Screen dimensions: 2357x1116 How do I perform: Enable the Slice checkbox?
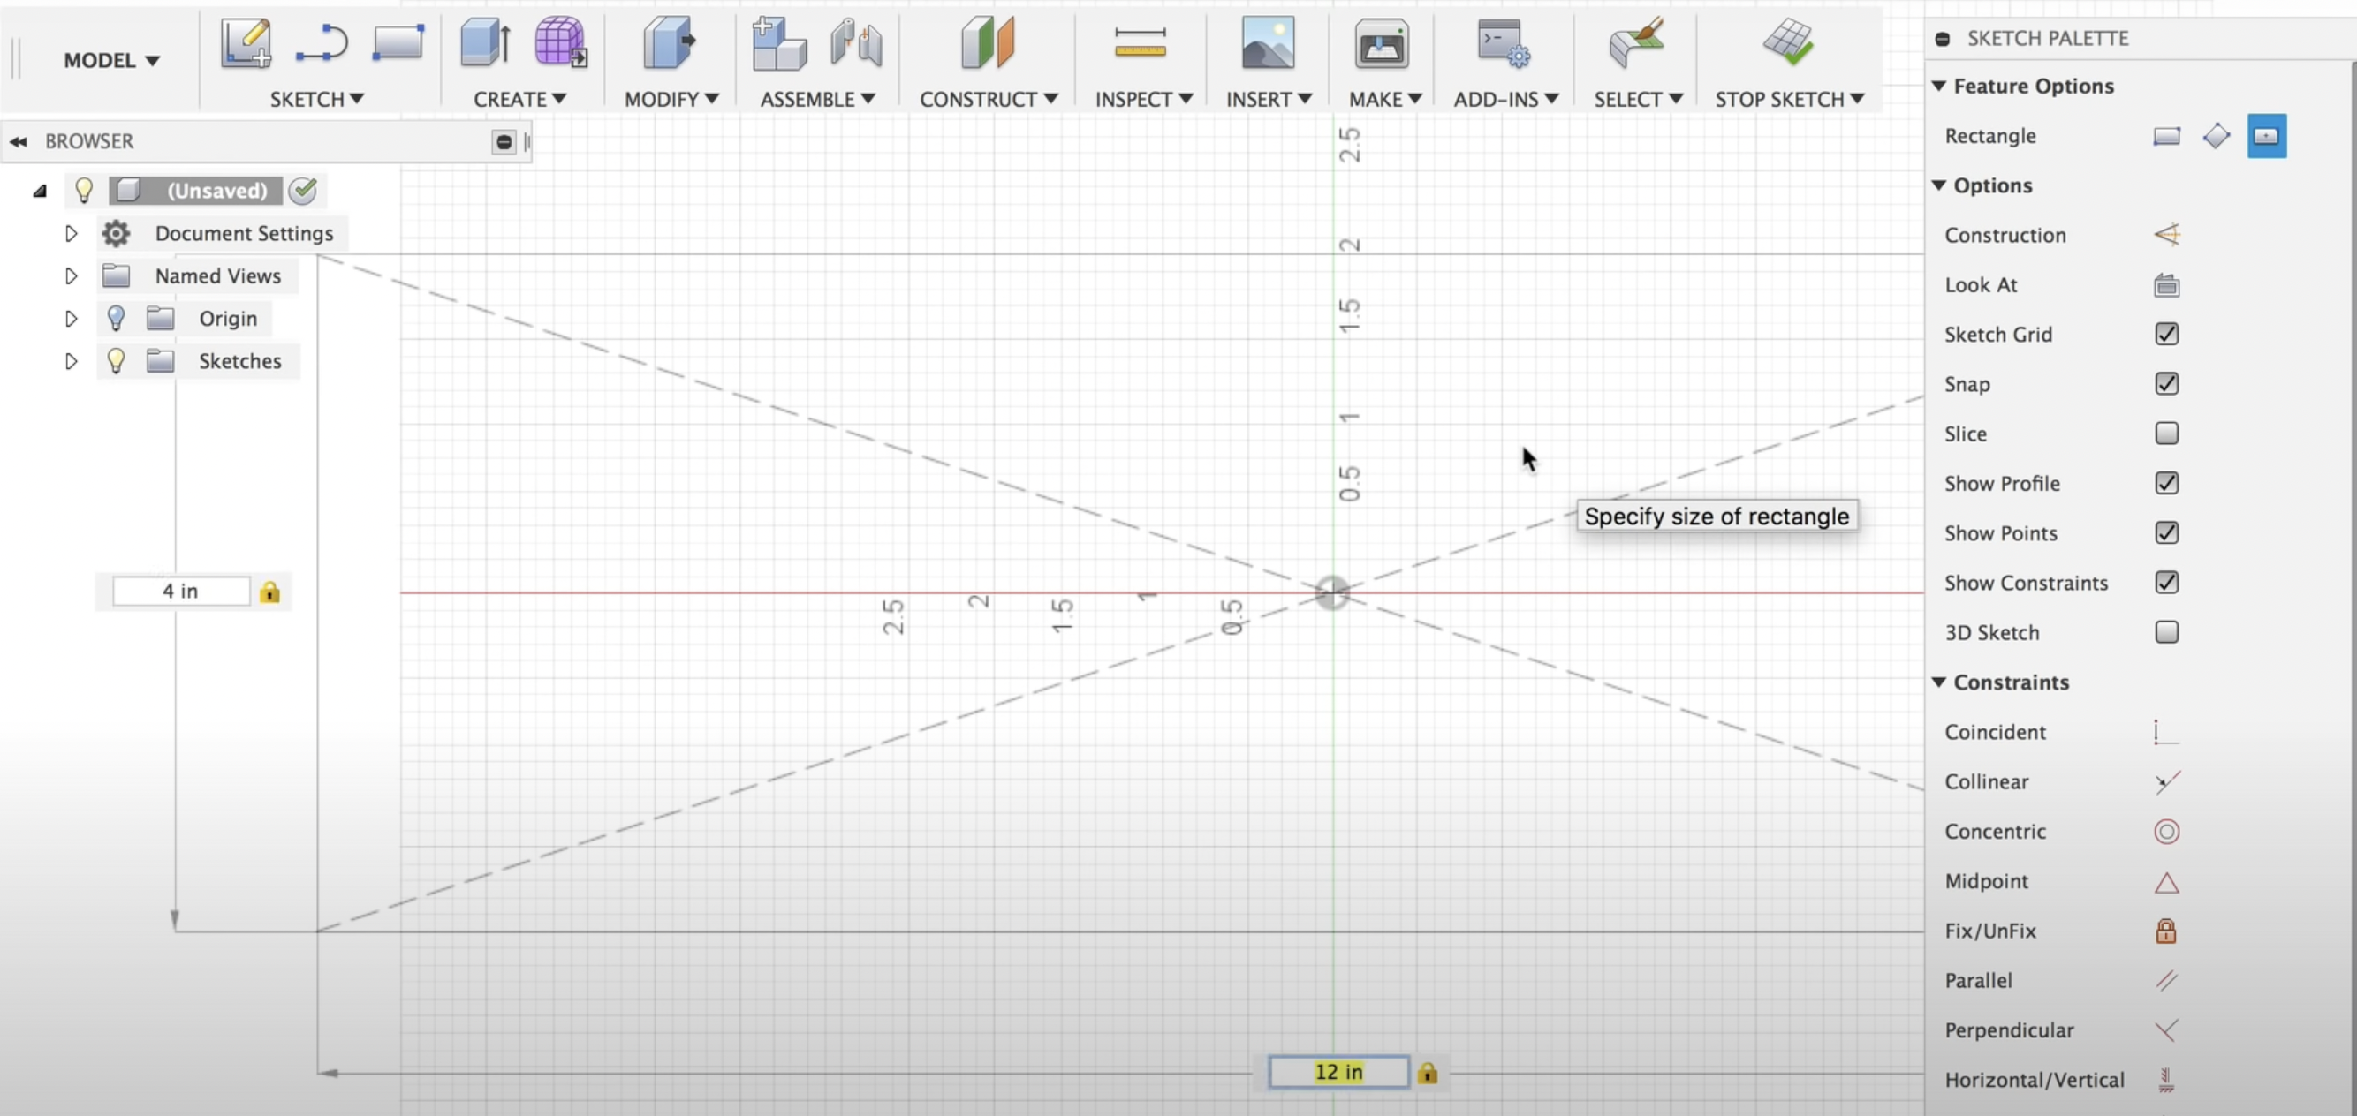coord(2167,433)
